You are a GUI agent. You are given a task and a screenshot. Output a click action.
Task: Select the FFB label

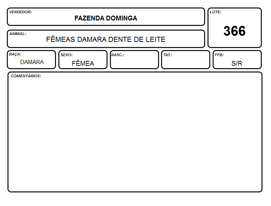[219, 55]
